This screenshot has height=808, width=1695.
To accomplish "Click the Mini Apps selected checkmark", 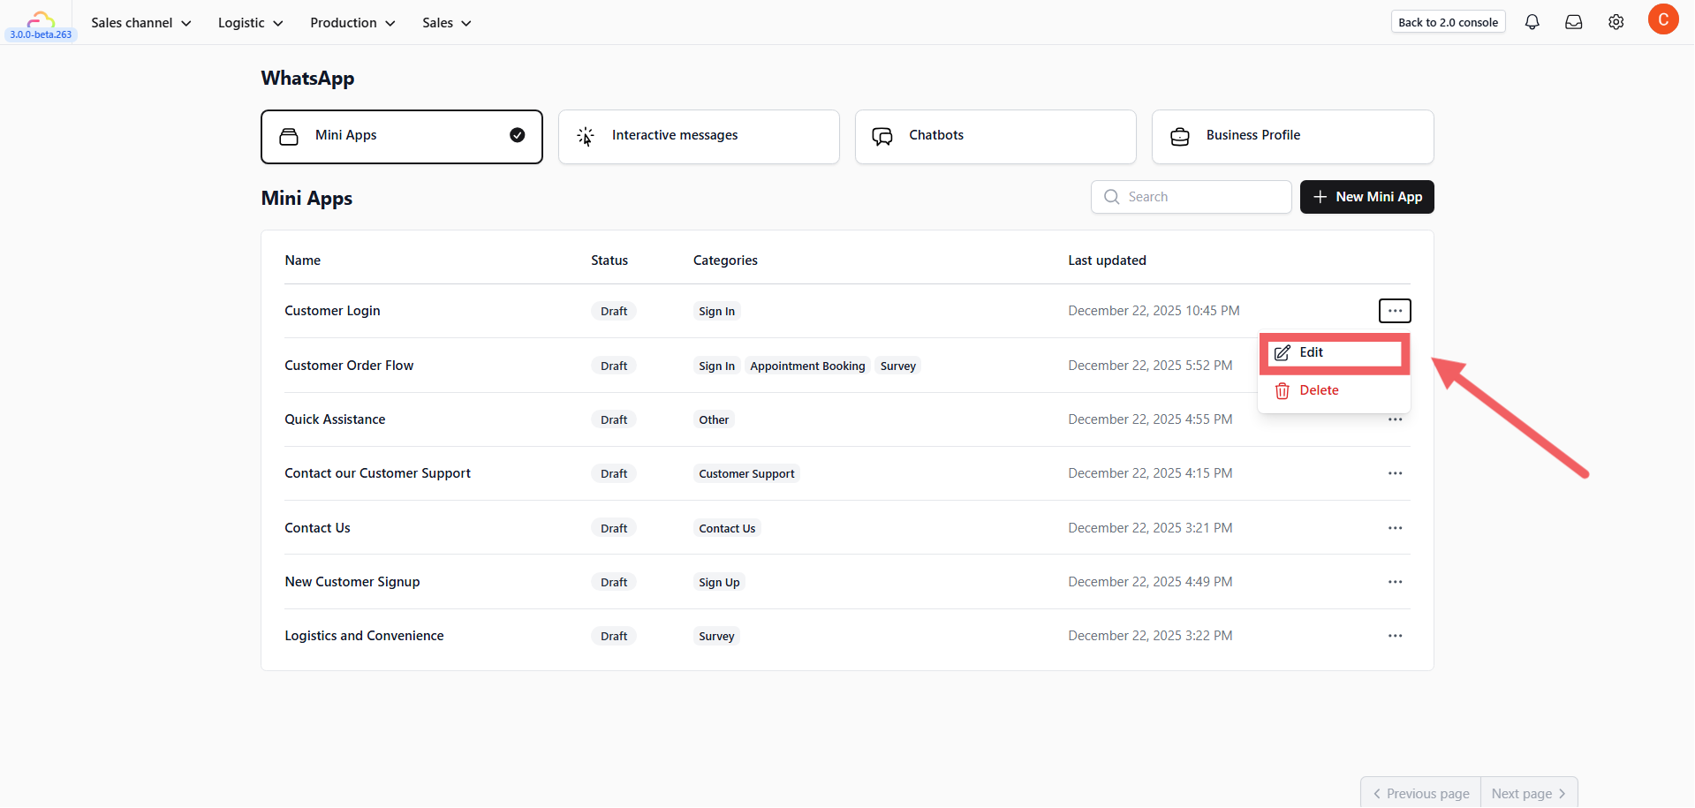I will (x=518, y=135).
